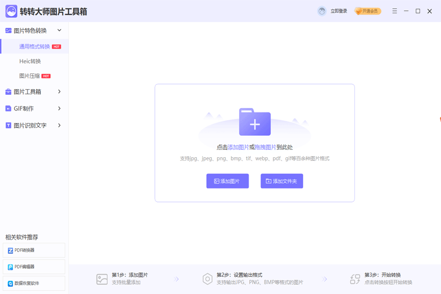Select 通用格式转换 in the sidebar
This screenshot has height=294, width=441.
click(34, 46)
